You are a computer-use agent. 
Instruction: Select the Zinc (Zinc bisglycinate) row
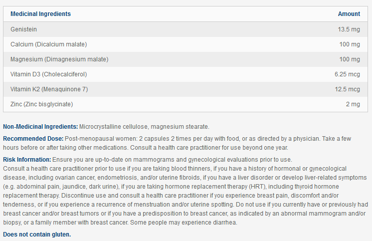coord(41,104)
